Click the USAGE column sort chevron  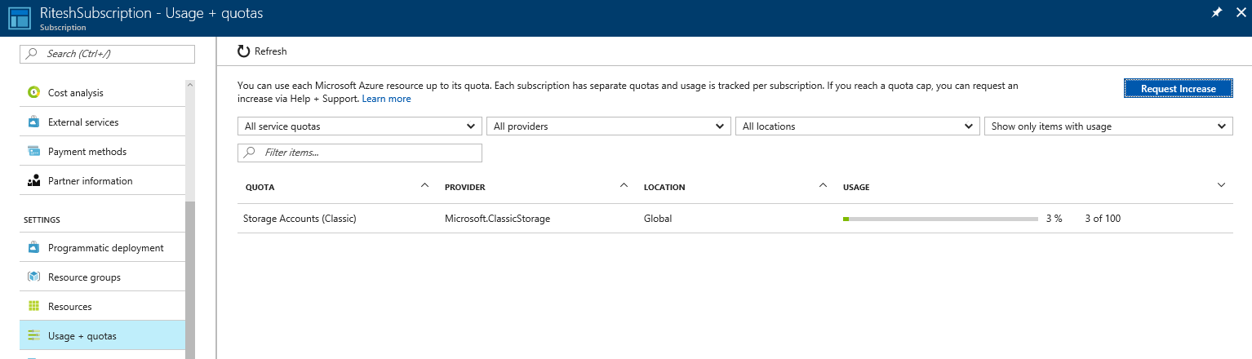tap(1221, 185)
